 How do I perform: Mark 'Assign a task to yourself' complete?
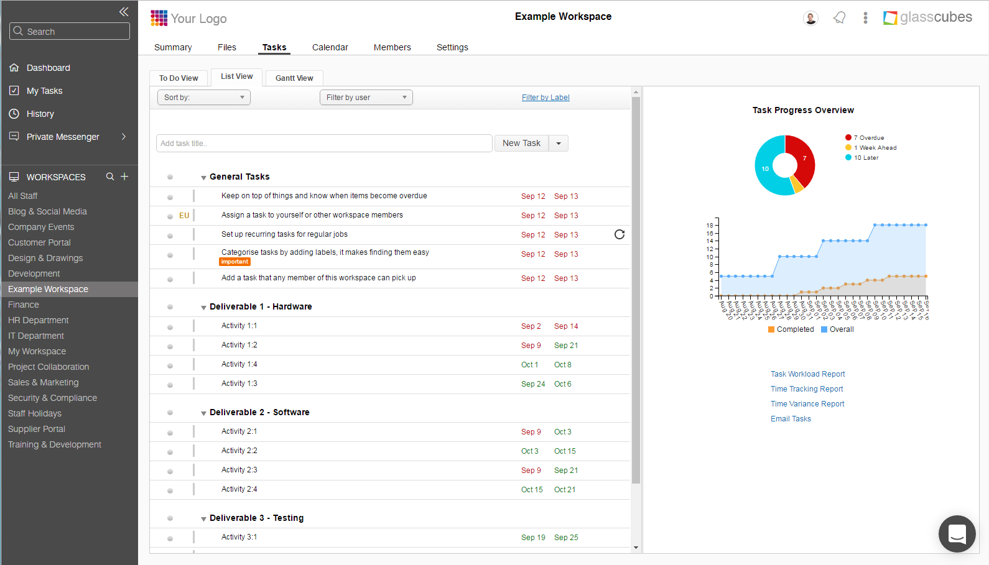click(x=170, y=216)
